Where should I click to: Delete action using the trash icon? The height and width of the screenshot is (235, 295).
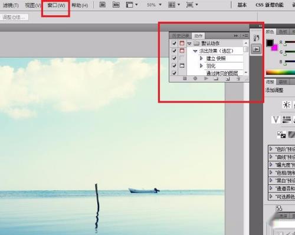coord(238,79)
